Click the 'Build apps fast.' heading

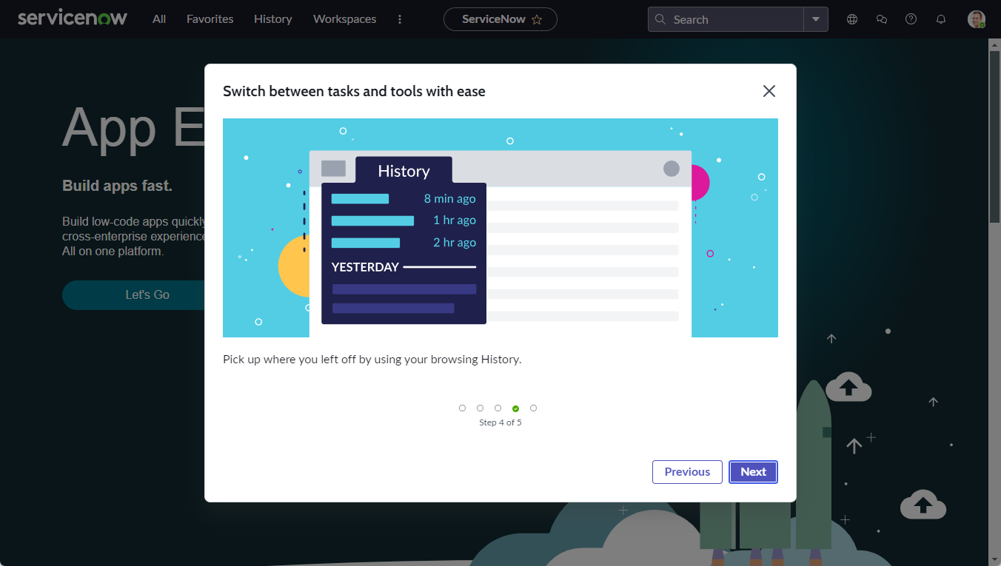117,186
